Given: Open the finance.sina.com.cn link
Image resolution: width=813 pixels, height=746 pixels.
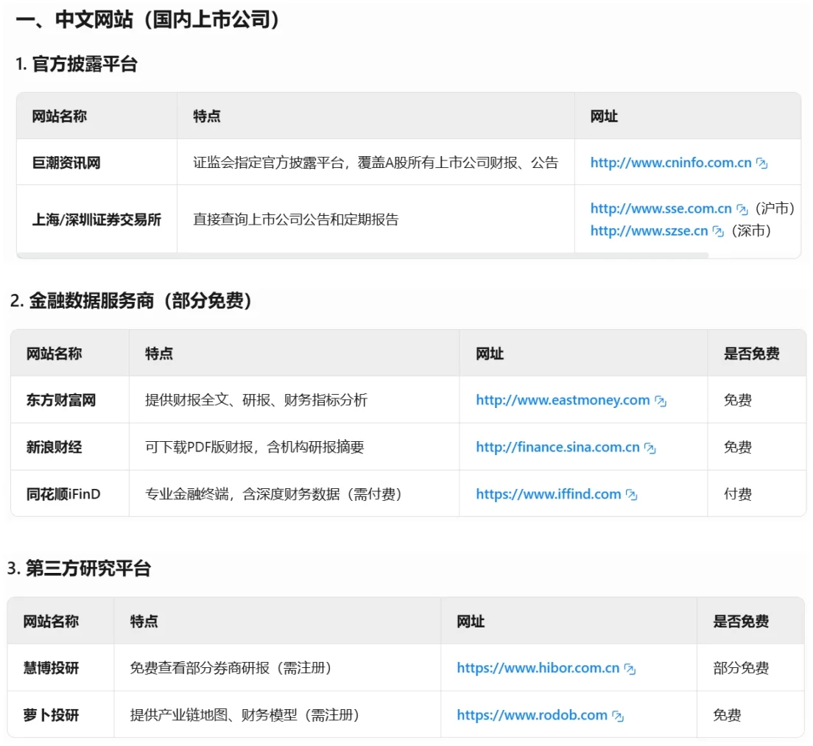Looking at the screenshot, I should pos(557,448).
